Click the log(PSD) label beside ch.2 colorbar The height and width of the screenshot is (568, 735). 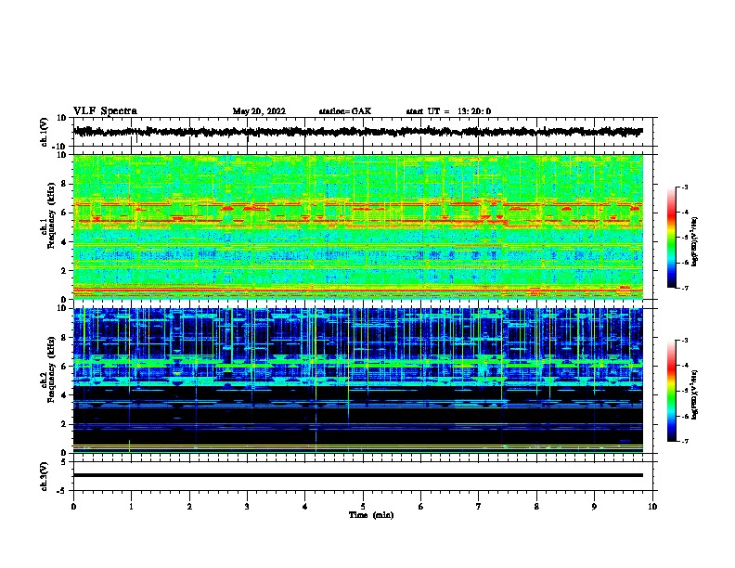click(x=694, y=394)
